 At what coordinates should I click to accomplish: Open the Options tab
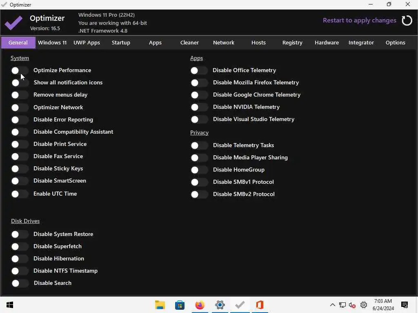[395, 42]
